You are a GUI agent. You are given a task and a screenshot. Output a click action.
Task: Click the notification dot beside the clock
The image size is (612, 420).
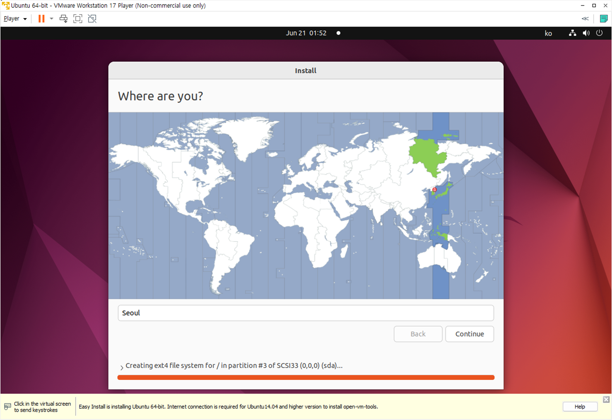coord(338,33)
